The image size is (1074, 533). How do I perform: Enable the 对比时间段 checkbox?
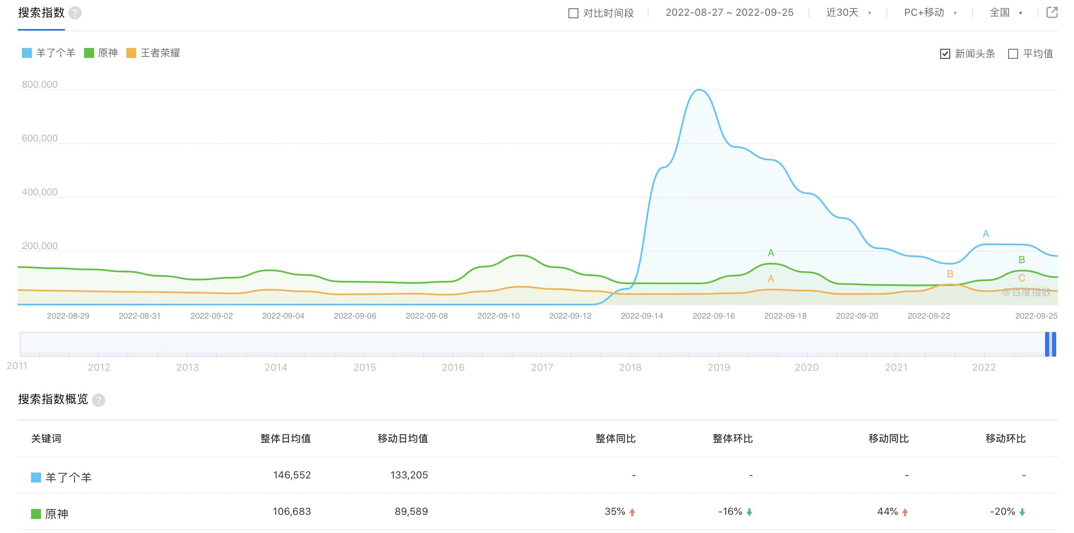573,13
